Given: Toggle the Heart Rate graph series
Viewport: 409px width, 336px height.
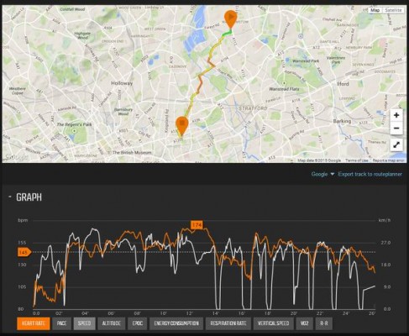Looking at the screenshot, I should point(34,323).
